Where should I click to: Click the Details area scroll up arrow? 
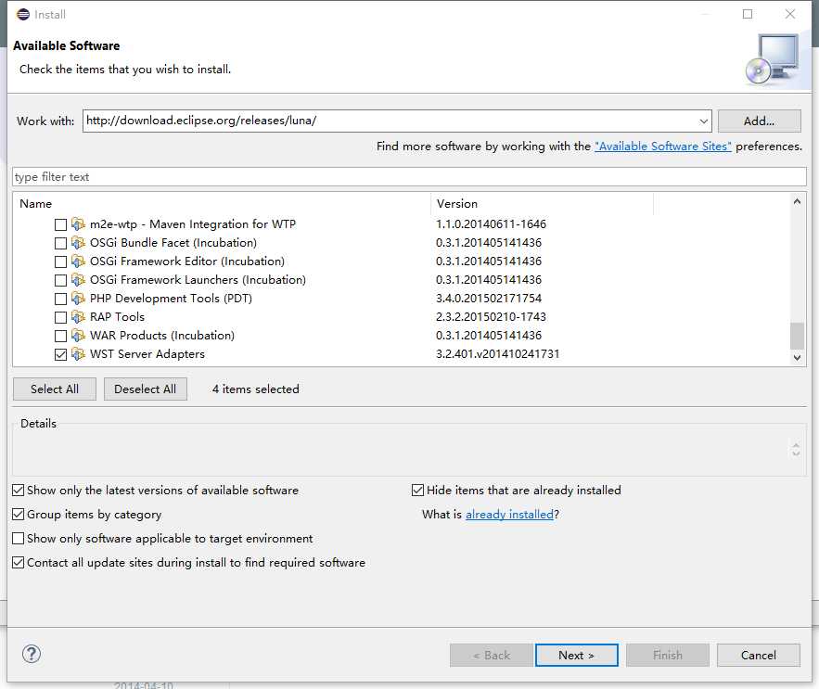[x=796, y=445]
